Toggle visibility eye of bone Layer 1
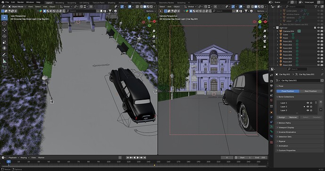The height and width of the screenshot is (171, 325). point(308,103)
